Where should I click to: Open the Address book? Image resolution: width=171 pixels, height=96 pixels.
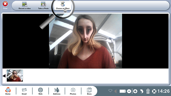pos(57,91)
